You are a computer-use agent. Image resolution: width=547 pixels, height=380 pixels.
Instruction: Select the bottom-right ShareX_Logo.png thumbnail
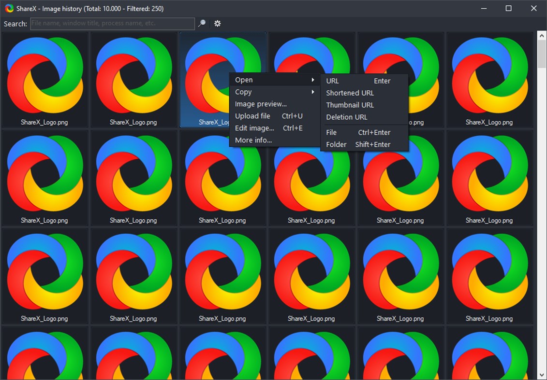[490, 352]
